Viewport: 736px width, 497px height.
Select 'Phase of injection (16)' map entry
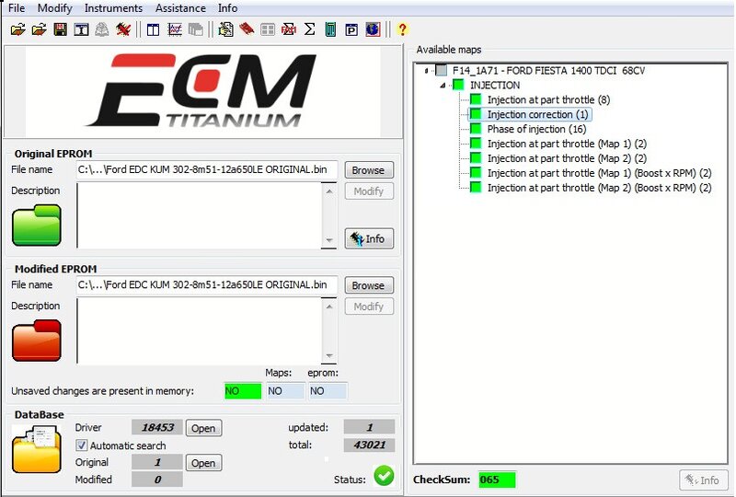click(x=536, y=129)
